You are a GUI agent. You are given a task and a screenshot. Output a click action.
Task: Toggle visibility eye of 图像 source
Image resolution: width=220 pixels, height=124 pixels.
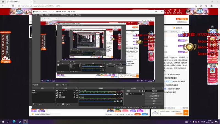coord(75,95)
